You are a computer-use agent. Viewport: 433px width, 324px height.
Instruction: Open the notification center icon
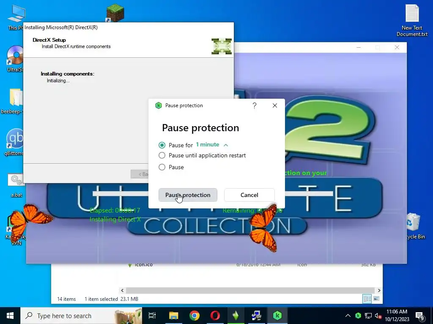point(420,316)
